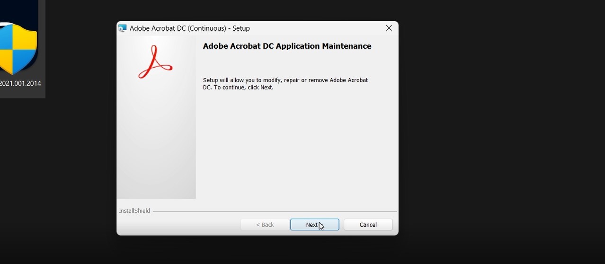The image size is (605, 264).
Task: Click the Next button in setup dialog
Action: (314, 225)
